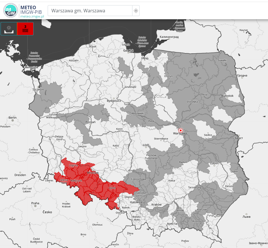
Task: Focus the Warszawa gm. Warszawa search field
Action: [x=90, y=11]
